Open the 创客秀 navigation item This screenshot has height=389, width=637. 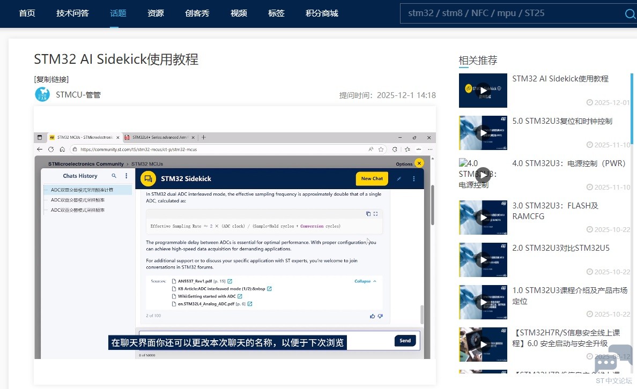197,13
